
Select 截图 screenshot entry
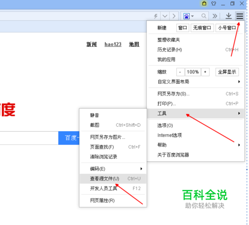[x=113, y=125]
